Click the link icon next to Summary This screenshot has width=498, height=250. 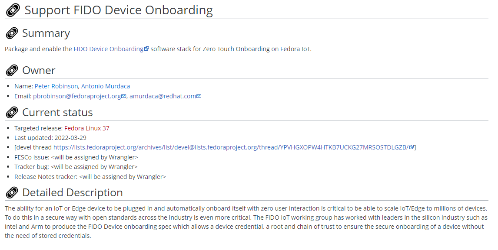tap(12, 33)
